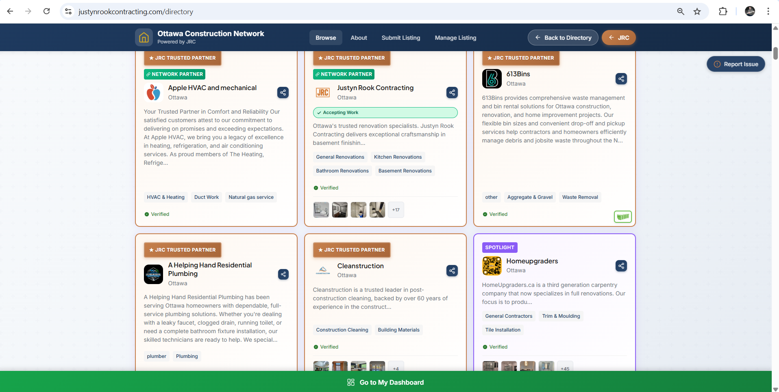
Task: Share the Cleanstruction listing
Action: tap(452, 271)
